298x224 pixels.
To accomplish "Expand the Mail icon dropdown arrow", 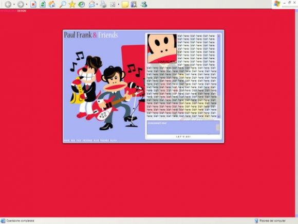I will (x=97, y=5).
